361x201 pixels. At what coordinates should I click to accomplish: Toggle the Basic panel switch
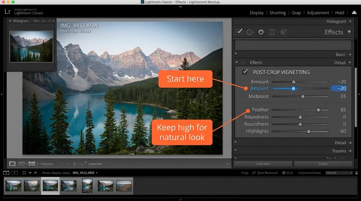point(236,54)
